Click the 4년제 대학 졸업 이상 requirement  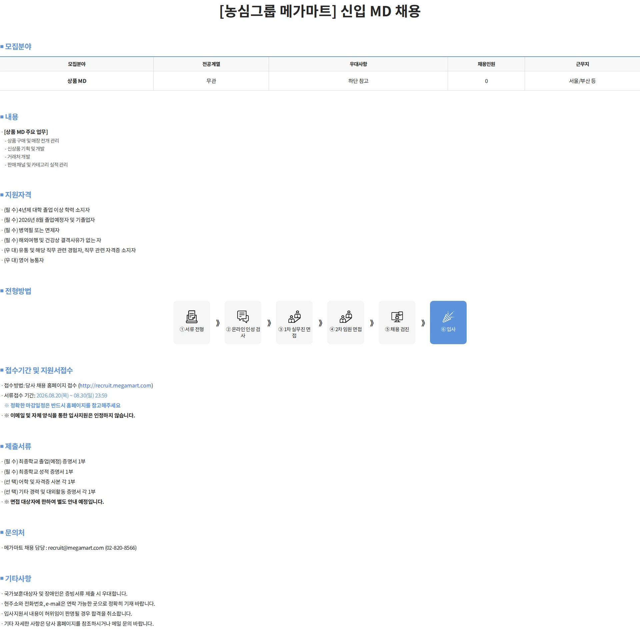pos(47,210)
